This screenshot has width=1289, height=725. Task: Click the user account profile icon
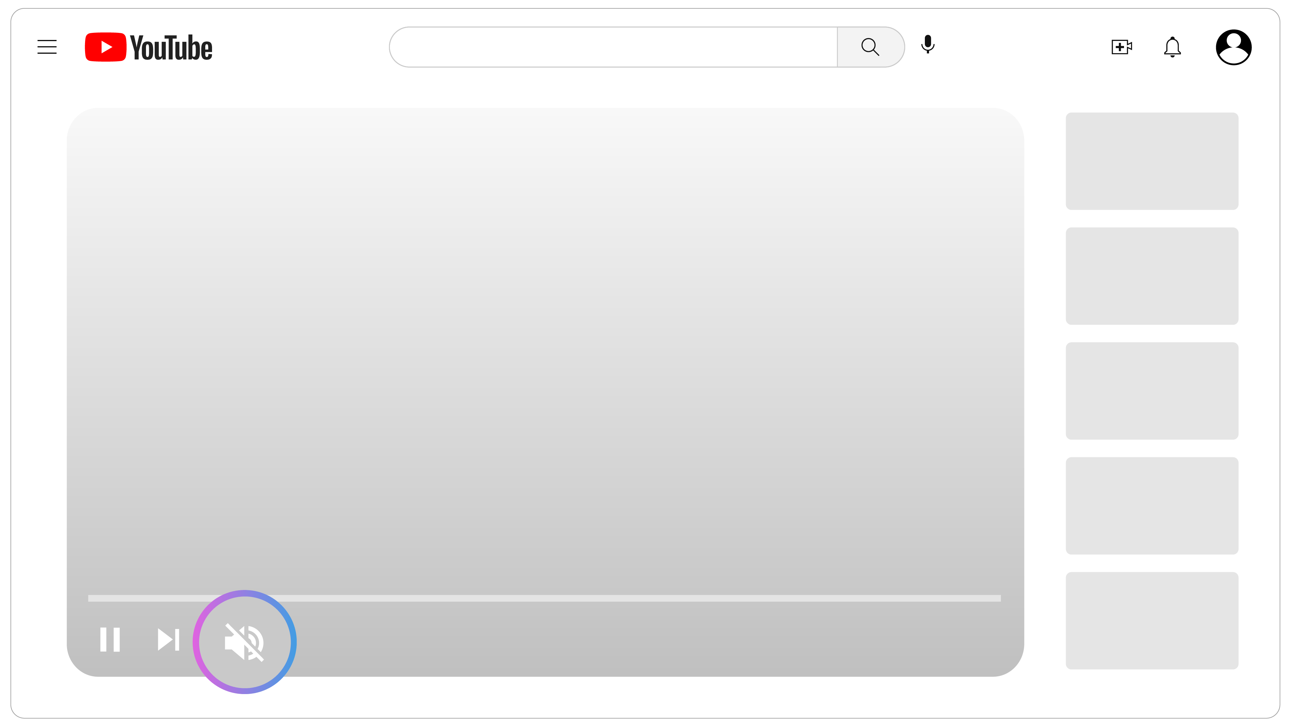[1234, 47]
